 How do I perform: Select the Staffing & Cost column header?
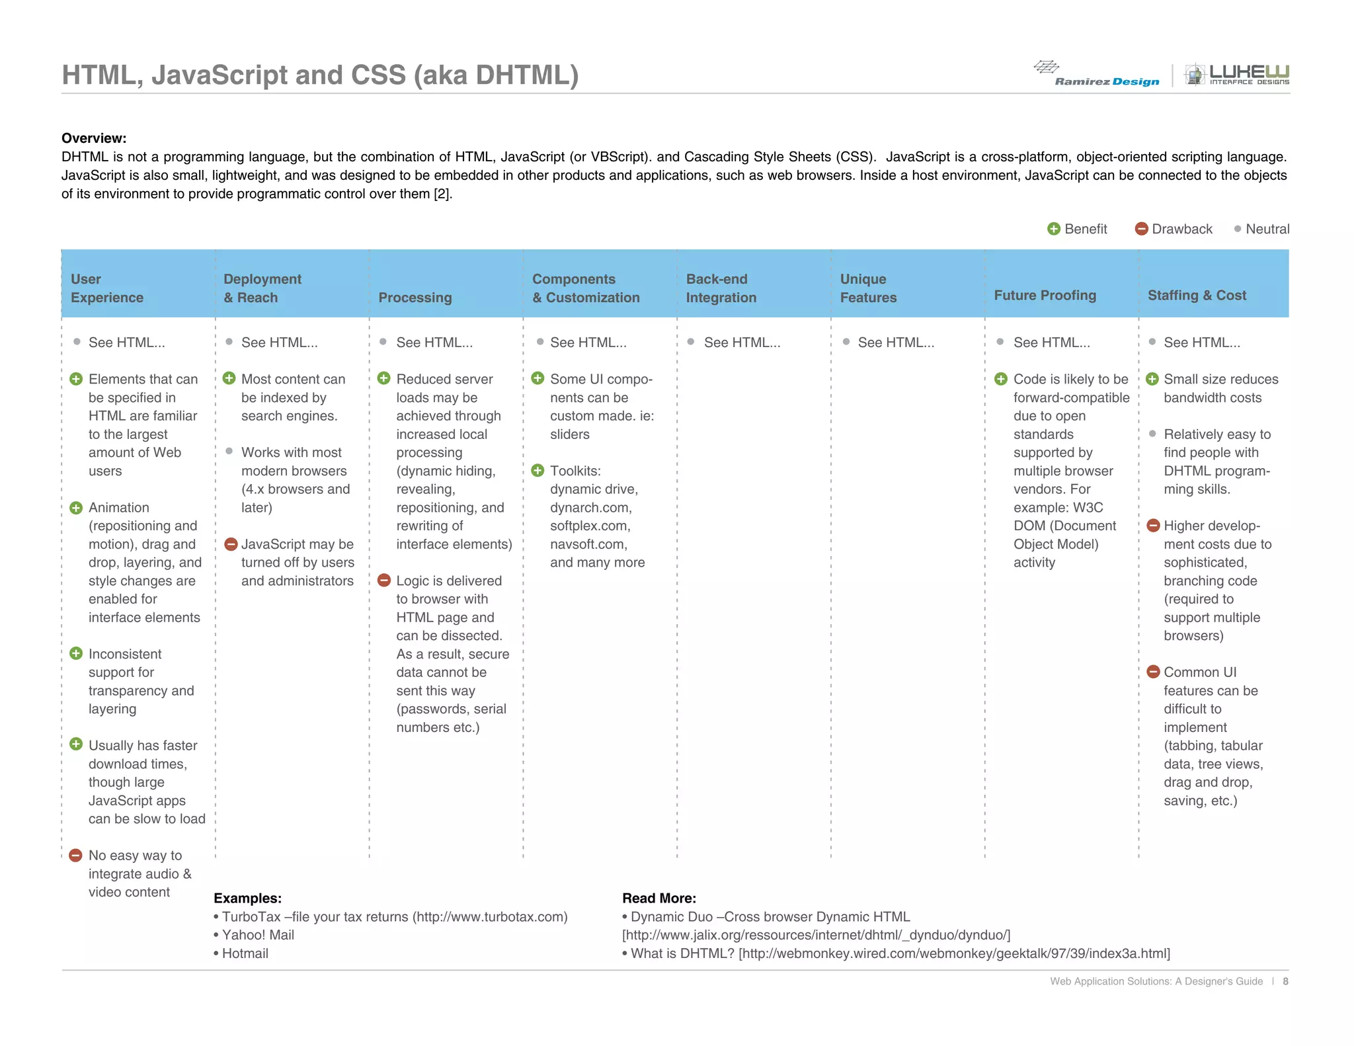1197,296
